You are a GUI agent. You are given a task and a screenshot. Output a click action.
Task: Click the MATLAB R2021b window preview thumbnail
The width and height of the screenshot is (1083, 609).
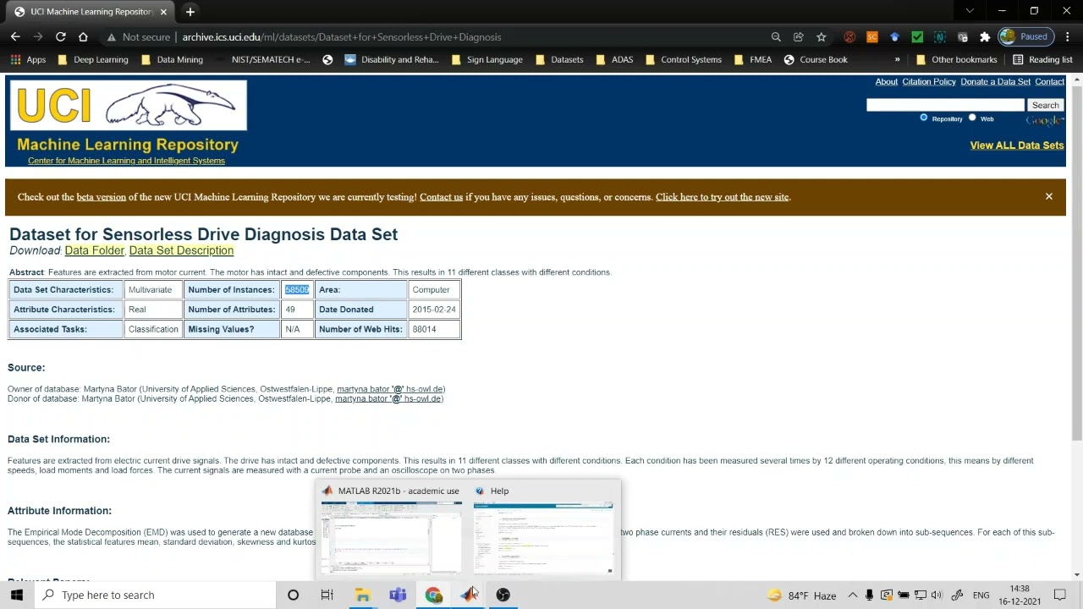click(x=392, y=538)
